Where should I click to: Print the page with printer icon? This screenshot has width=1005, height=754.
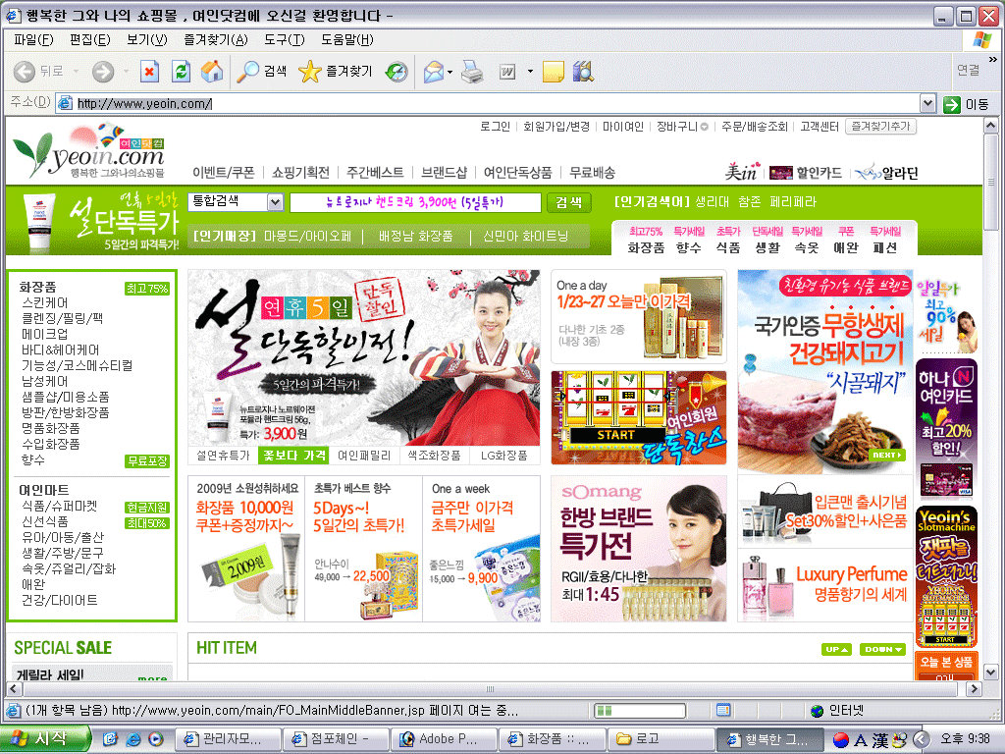click(472, 71)
